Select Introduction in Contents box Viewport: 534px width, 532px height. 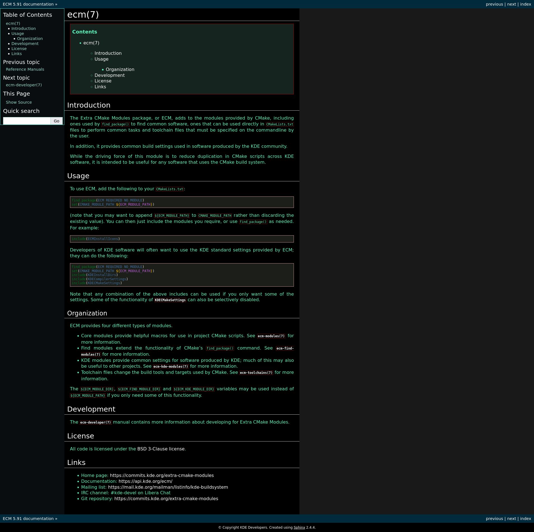pyautogui.click(x=108, y=53)
